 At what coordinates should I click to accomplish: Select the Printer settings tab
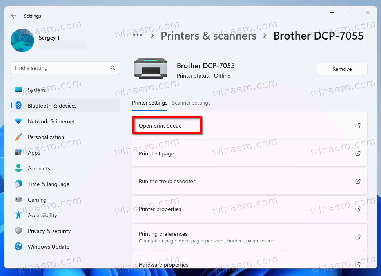149,103
